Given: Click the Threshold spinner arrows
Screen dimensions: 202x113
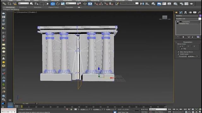Looking at the screenshot, I should click(197, 56).
